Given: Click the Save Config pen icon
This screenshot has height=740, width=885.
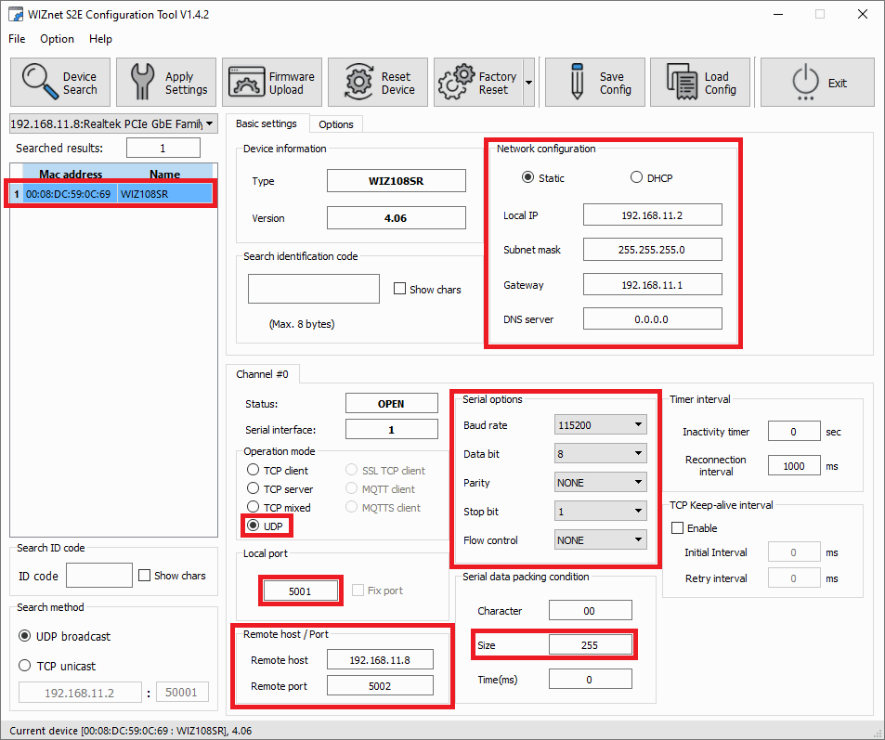Looking at the screenshot, I should point(576,83).
